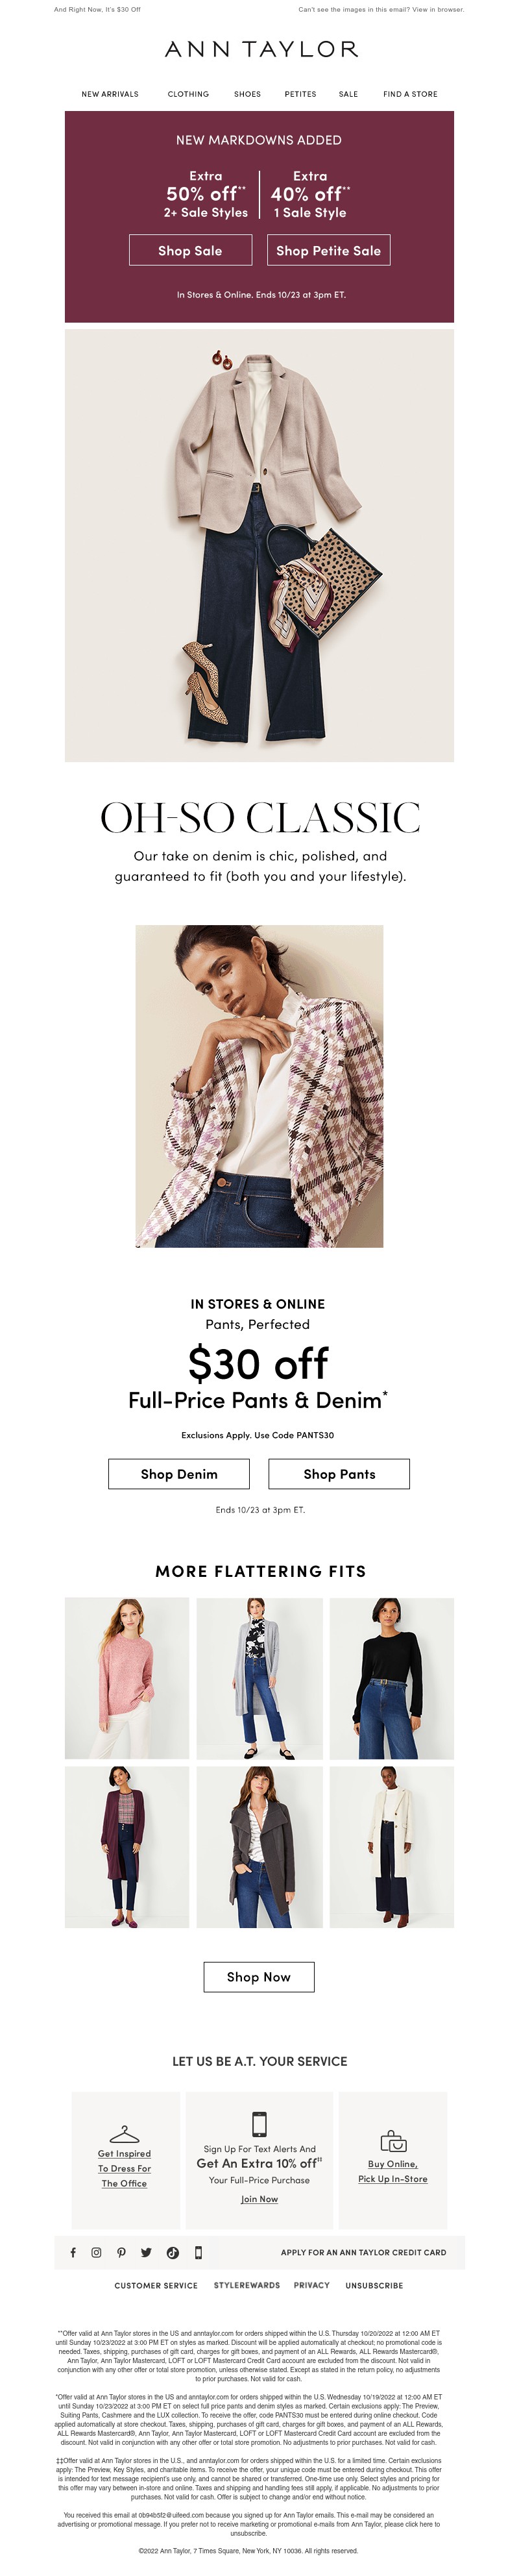Click the shopping bag icon

pos(393,2141)
